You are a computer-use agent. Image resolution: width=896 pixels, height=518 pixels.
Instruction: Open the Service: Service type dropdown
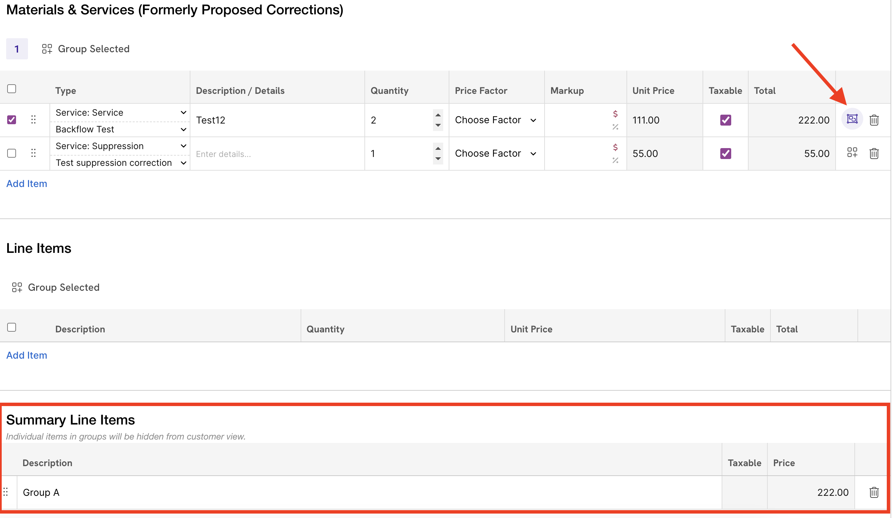tap(120, 112)
